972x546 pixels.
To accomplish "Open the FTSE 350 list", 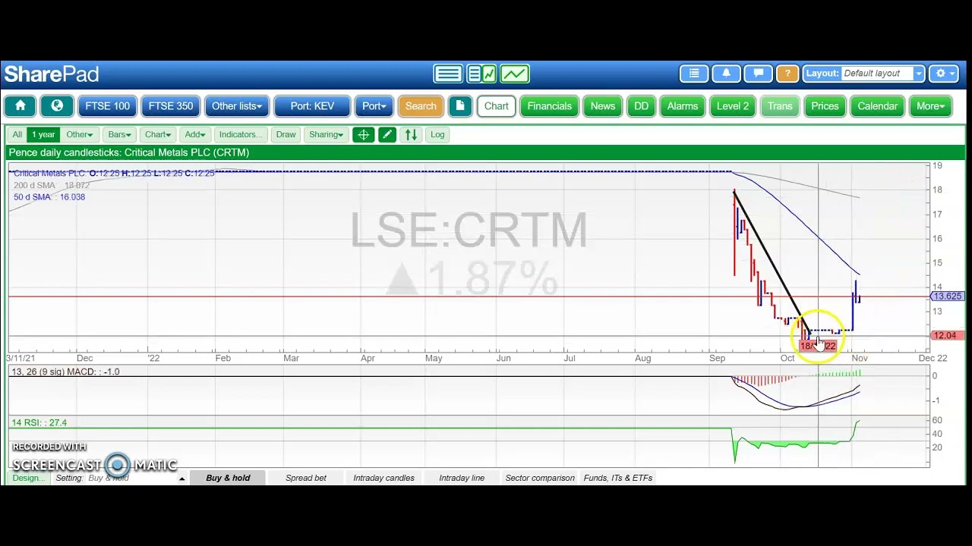I will pos(171,106).
